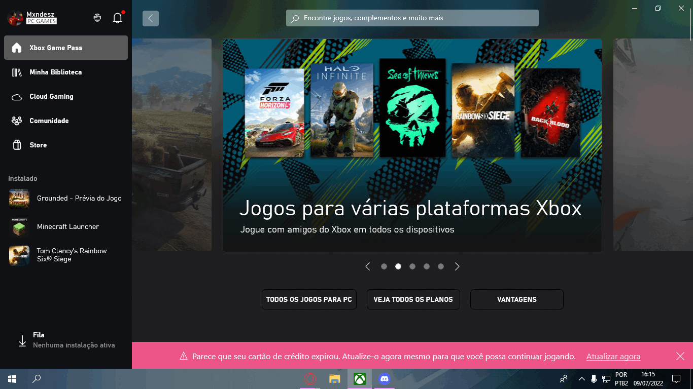Open Grounded - Prévia do Jogo
Image resolution: width=693 pixels, height=389 pixels.
(66, 199)
